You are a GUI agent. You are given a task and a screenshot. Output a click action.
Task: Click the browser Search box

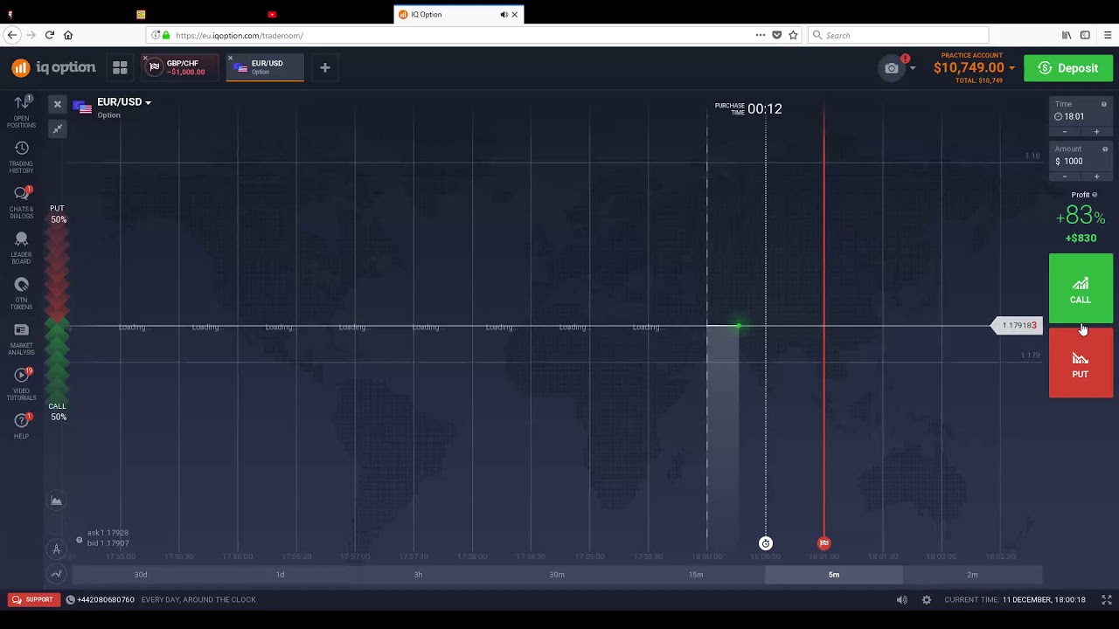pyautogui.click(x=899, y=35)
